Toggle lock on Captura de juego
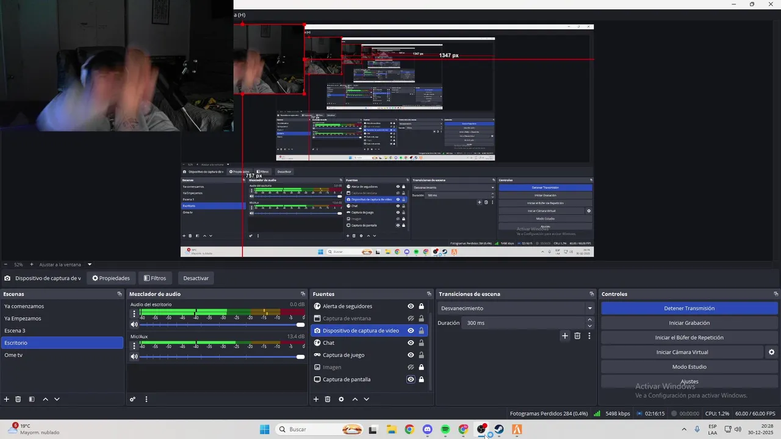Image resolution: width=781 pixels, height=439 pixels. (x=421, y=355)
